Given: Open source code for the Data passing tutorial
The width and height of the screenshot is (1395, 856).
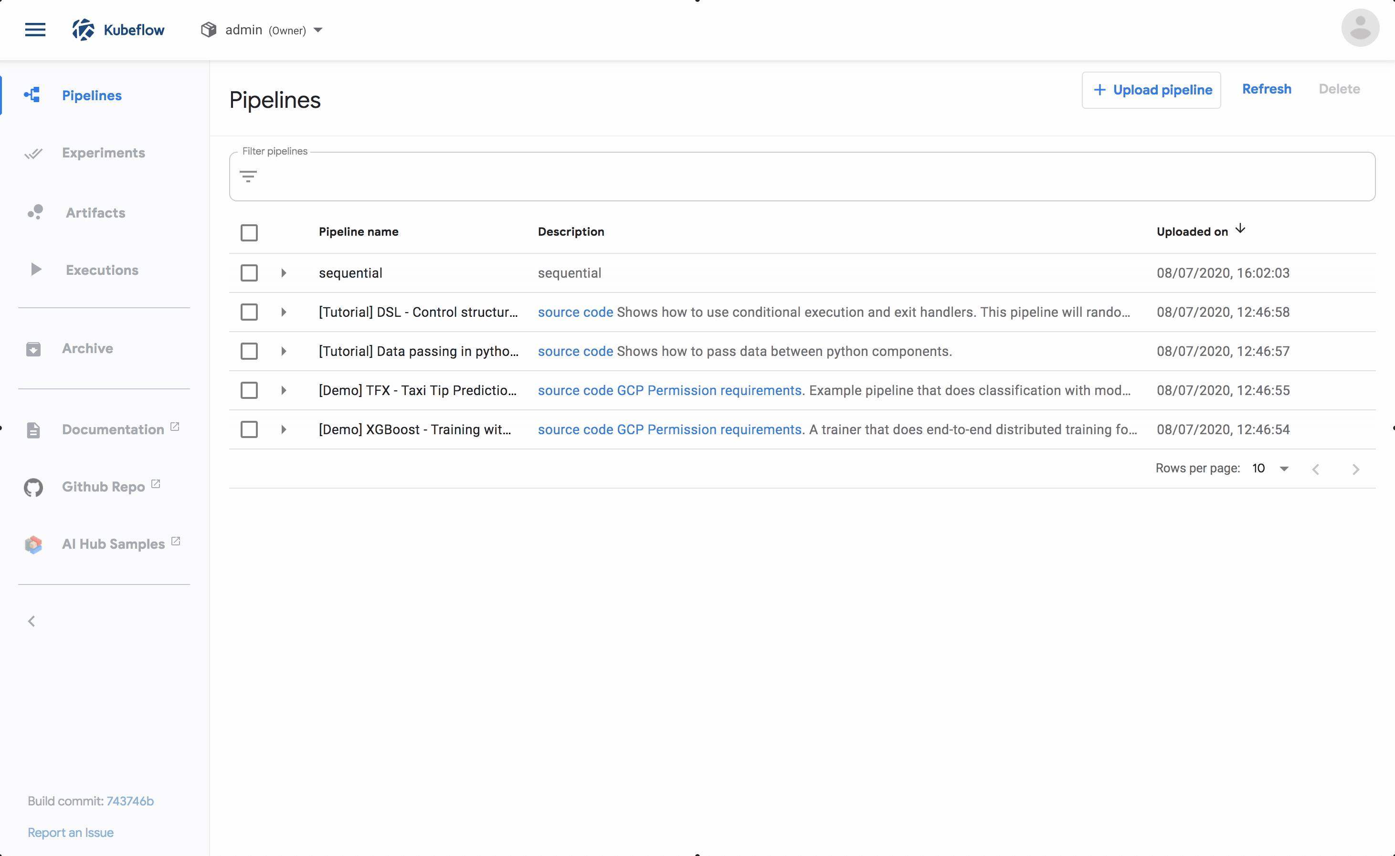Looking at the screenshot, I should [x=575, y=351].
